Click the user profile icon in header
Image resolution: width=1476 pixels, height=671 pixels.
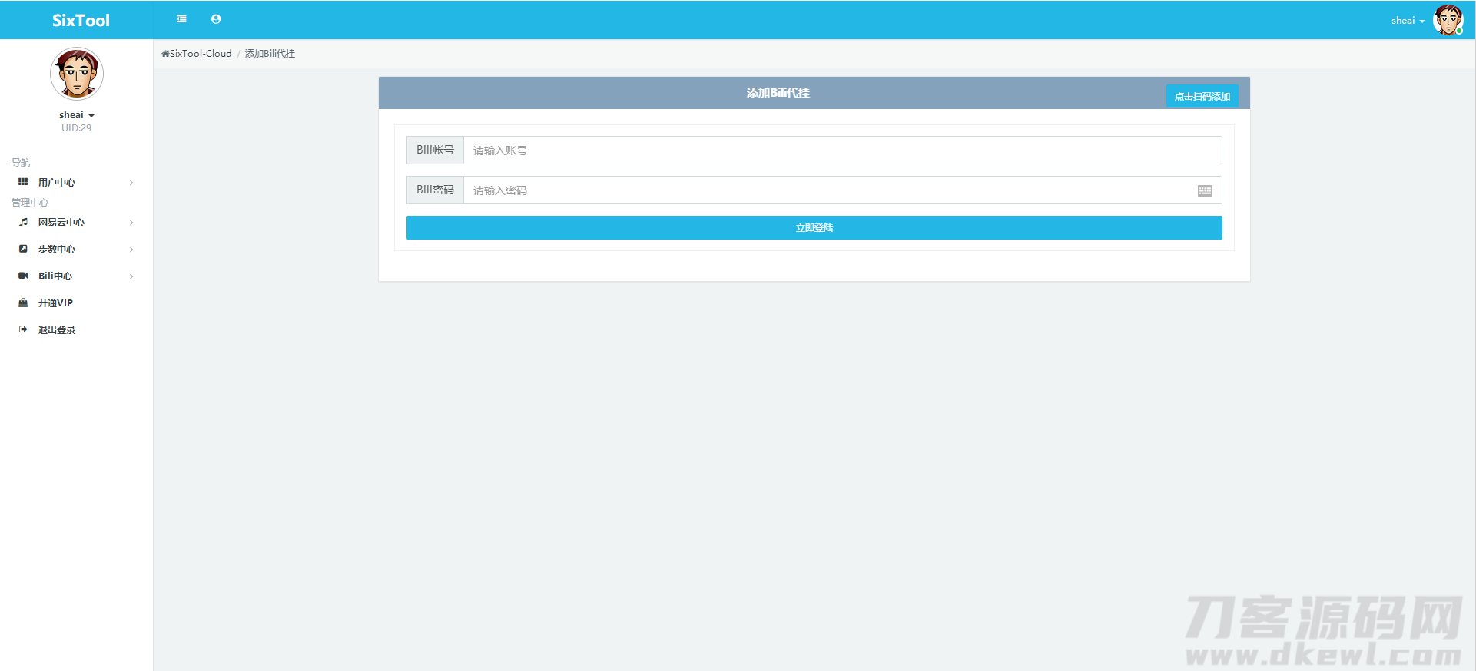tap(216, 19)
